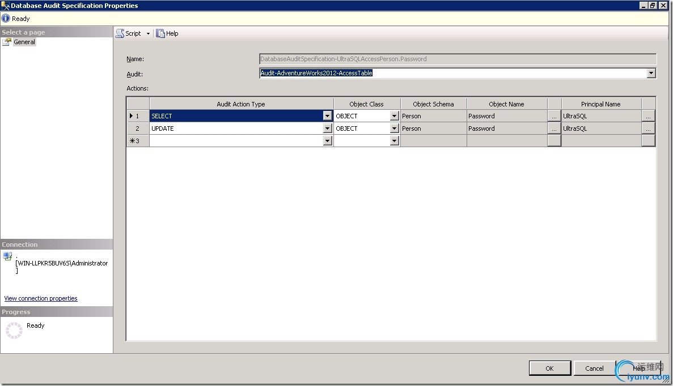Click the Audit Action Type column header

(x=241, y=104)
